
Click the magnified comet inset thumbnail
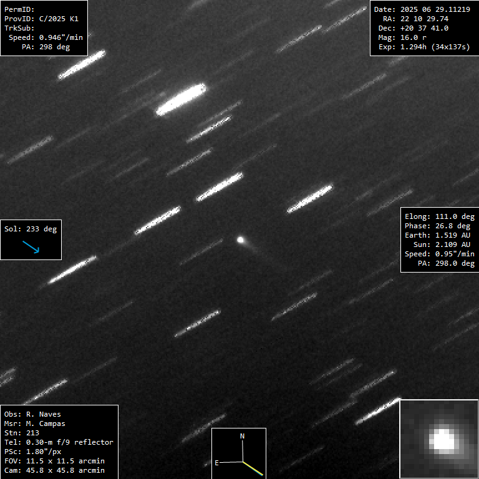439,439
